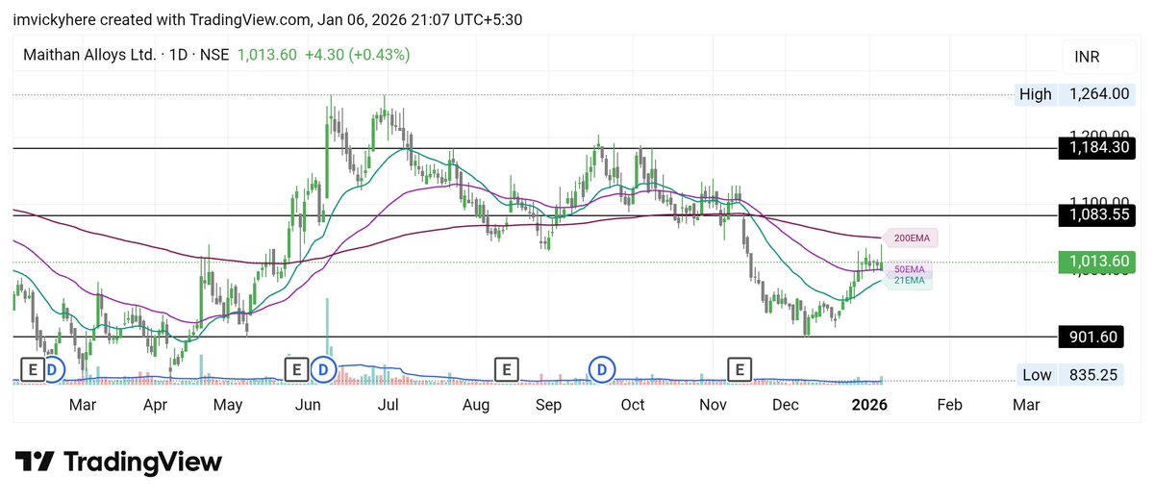Select the first earnings E marker before March

point(32,368)
